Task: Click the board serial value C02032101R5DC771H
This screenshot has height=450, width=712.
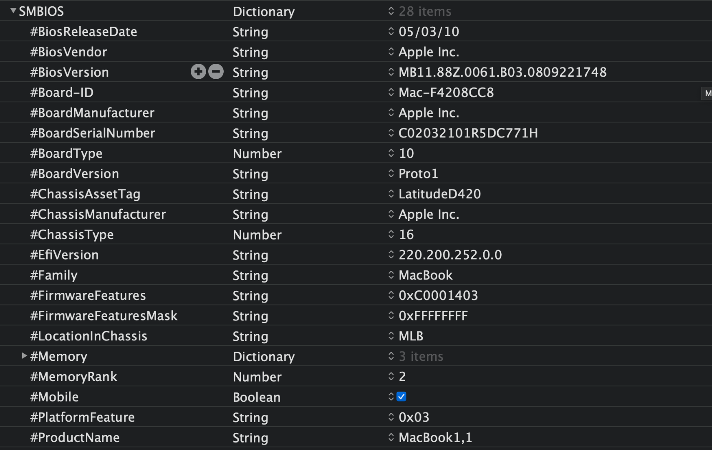Action: coord(468,133)
